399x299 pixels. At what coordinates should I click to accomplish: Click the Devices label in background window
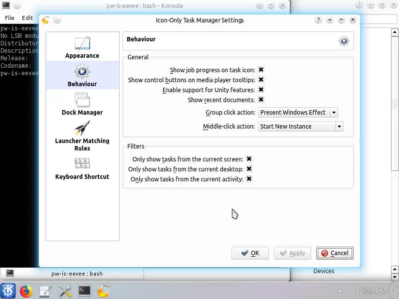324,271
